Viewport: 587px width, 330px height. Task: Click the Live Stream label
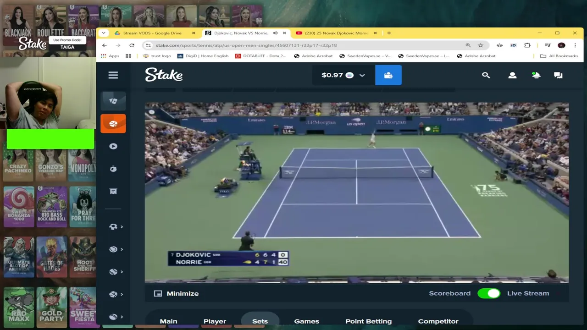pyautogui.click(x=528, y=293)
